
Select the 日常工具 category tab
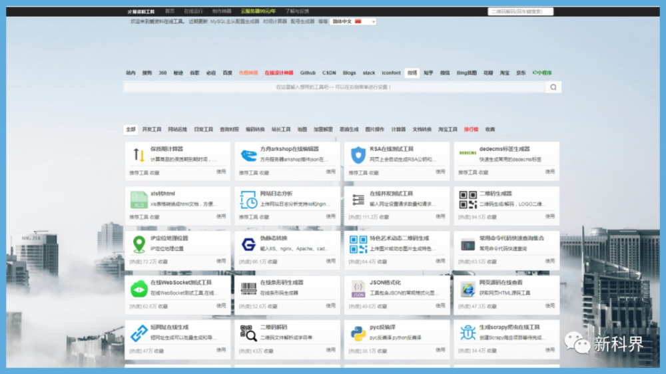203,130
